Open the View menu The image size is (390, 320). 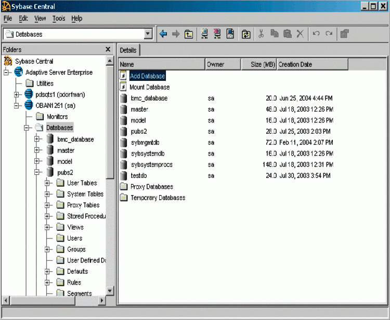click(40, 18)
